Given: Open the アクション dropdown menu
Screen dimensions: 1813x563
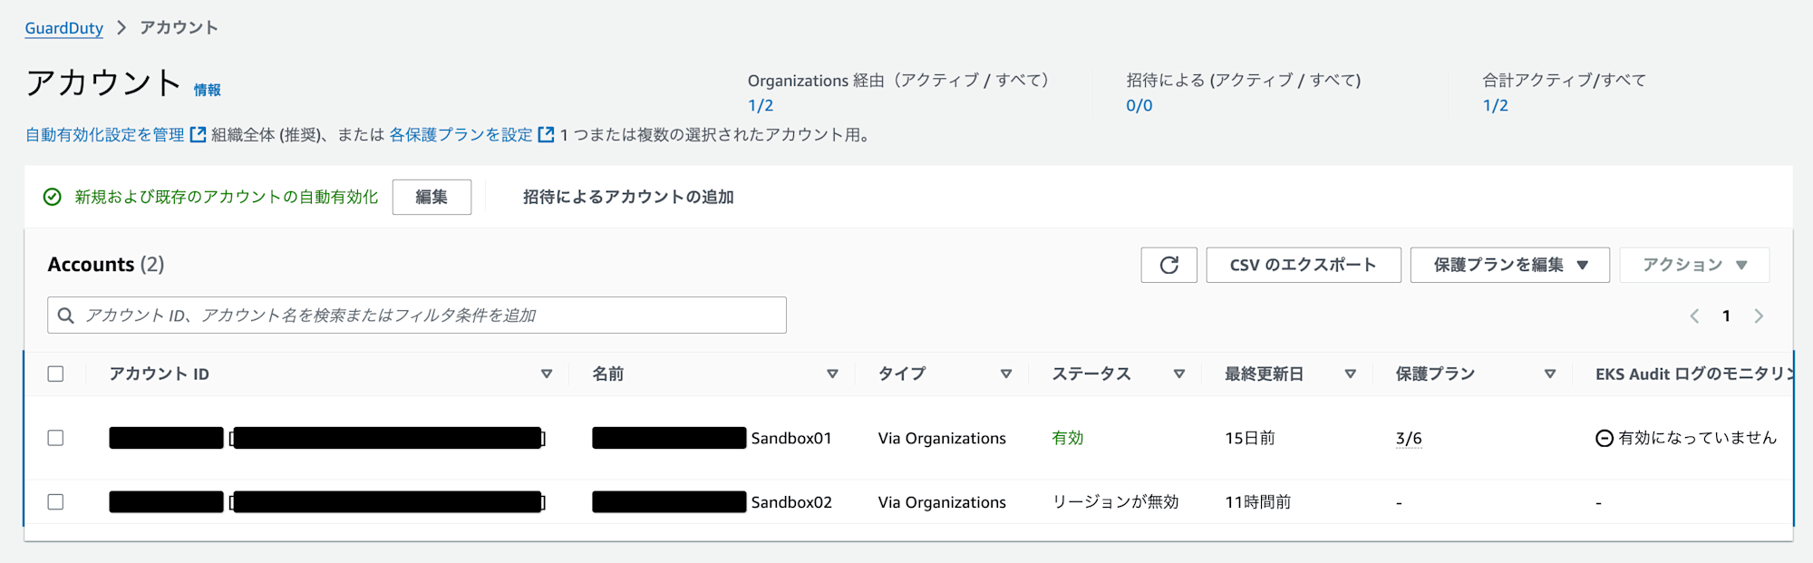Looking at the screenshot, I should (1694, 265).
